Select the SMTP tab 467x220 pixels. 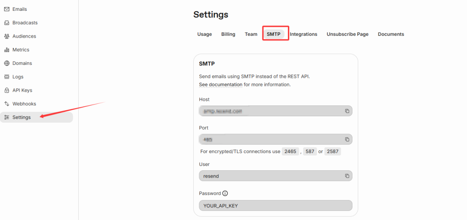[x=274, y=34]
